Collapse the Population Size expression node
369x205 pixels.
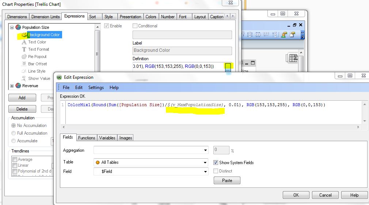12,27
